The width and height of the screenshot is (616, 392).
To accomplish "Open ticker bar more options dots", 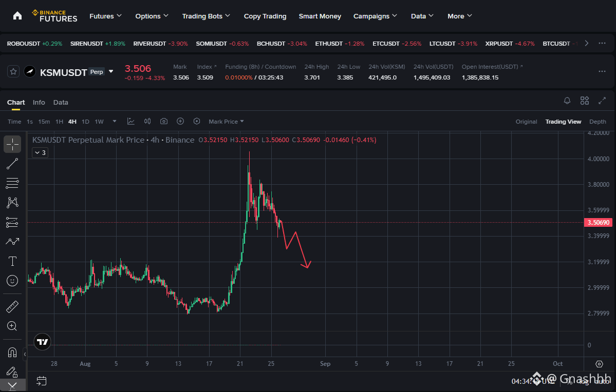I will [602, 43].
